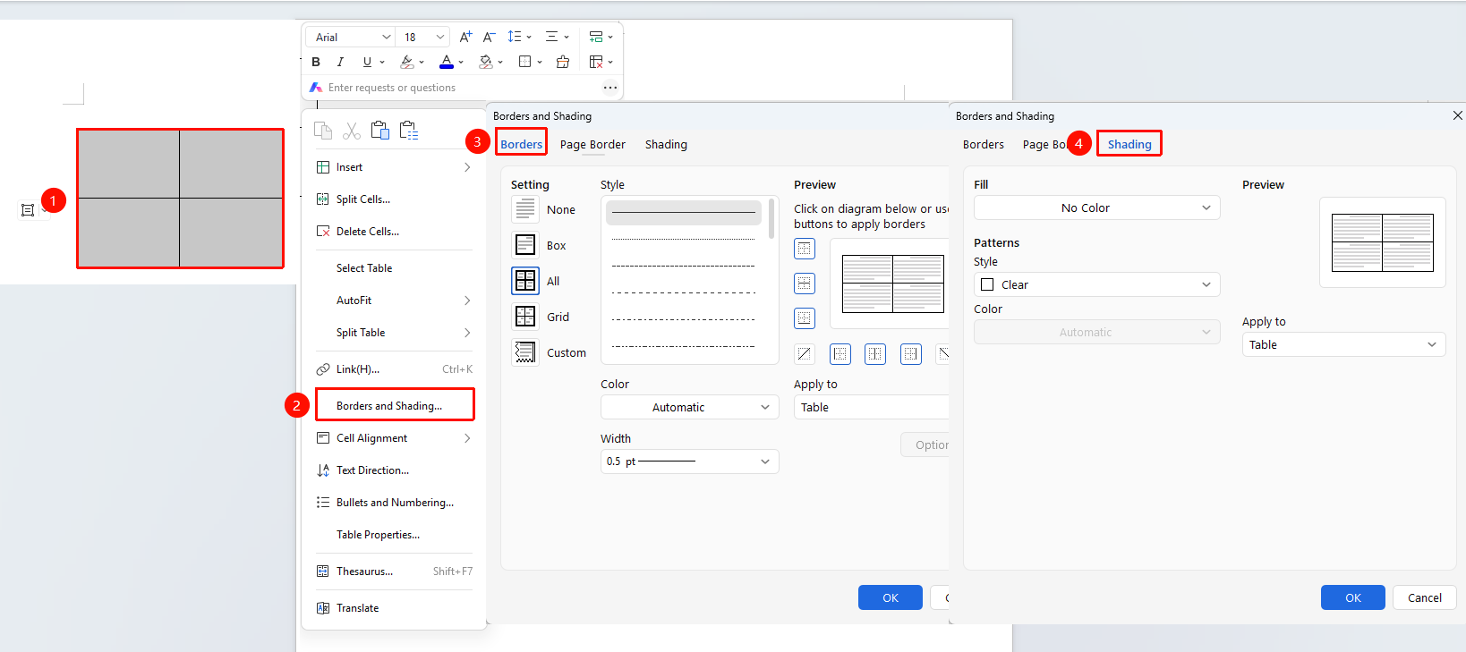Click the Cancel button
Image resolution: width=1466 pixels, height=652 pixels.
pos(1425,597)
